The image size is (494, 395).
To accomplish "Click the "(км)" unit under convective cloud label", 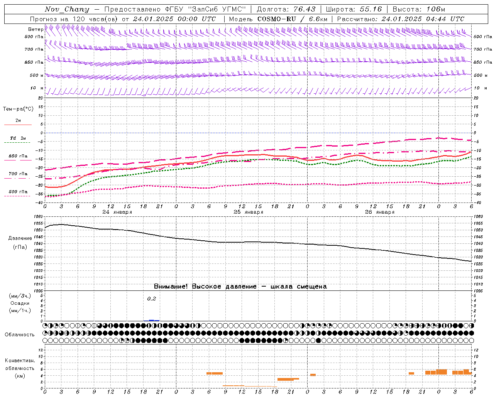I will (20, 375).
